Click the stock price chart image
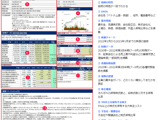Screen dimensions: 158x120 pyautogui.click(x=75, y=21)
